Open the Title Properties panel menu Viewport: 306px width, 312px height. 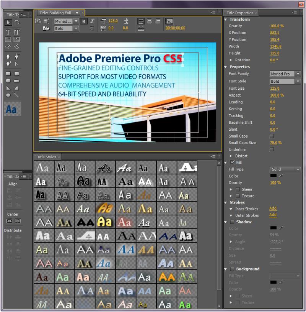click(294, 12)
